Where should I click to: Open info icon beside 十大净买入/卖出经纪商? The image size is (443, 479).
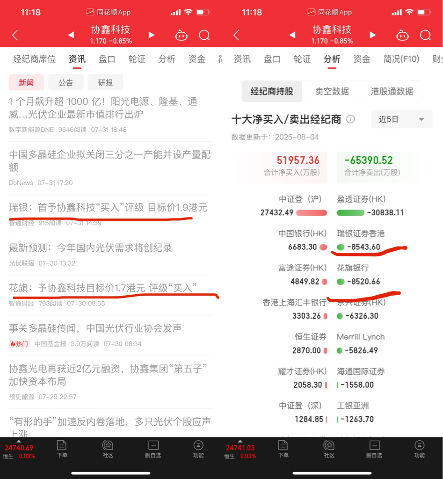point(350,119)
